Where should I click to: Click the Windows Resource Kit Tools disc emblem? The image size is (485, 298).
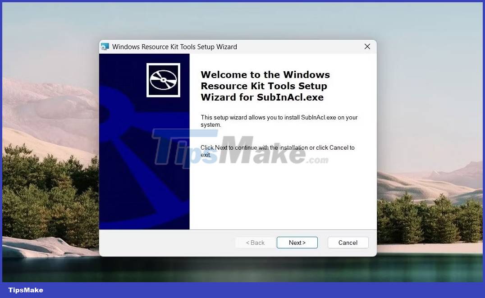point(163,80)
